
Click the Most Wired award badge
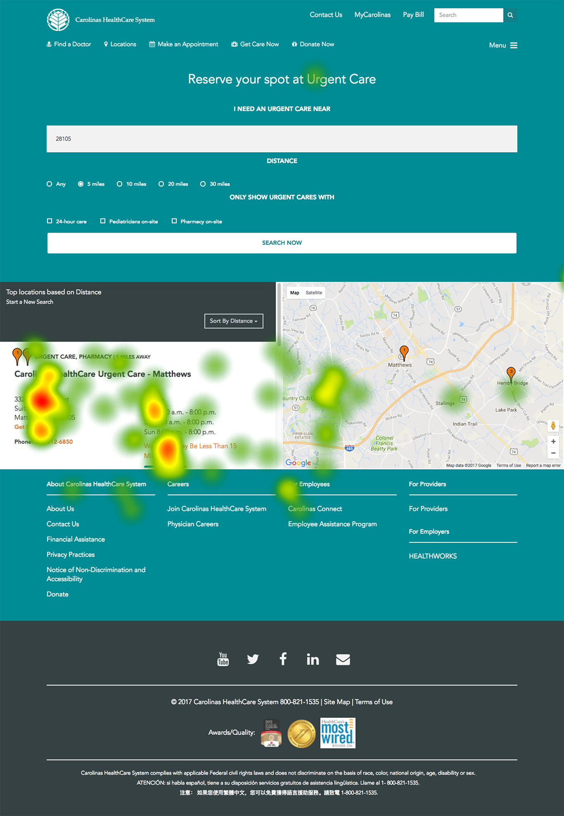click(x=338, y=733)
